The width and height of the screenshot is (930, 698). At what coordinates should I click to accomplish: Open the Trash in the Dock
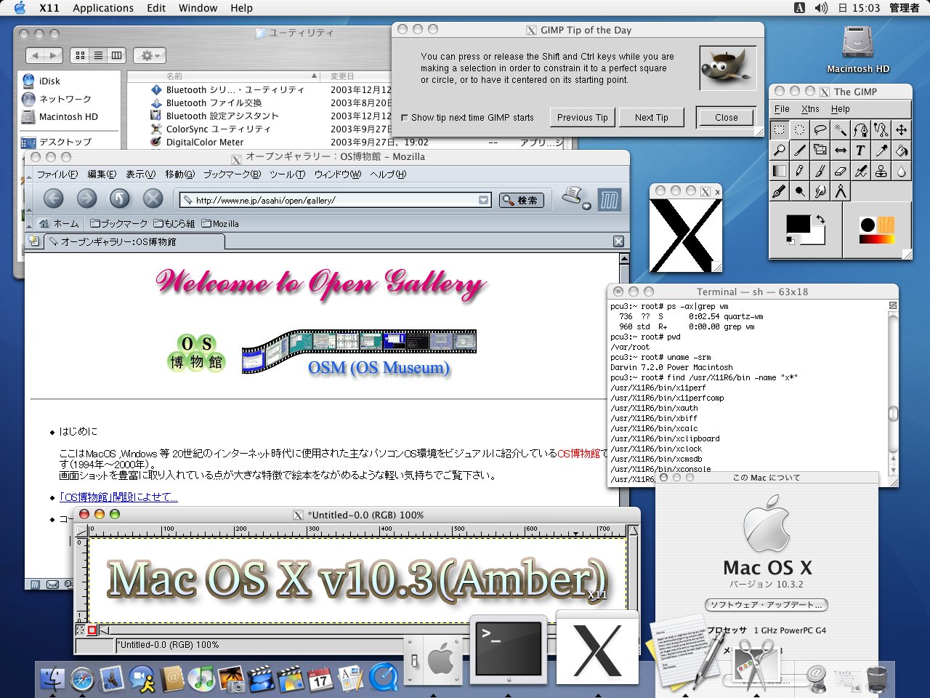coord(878,678)
